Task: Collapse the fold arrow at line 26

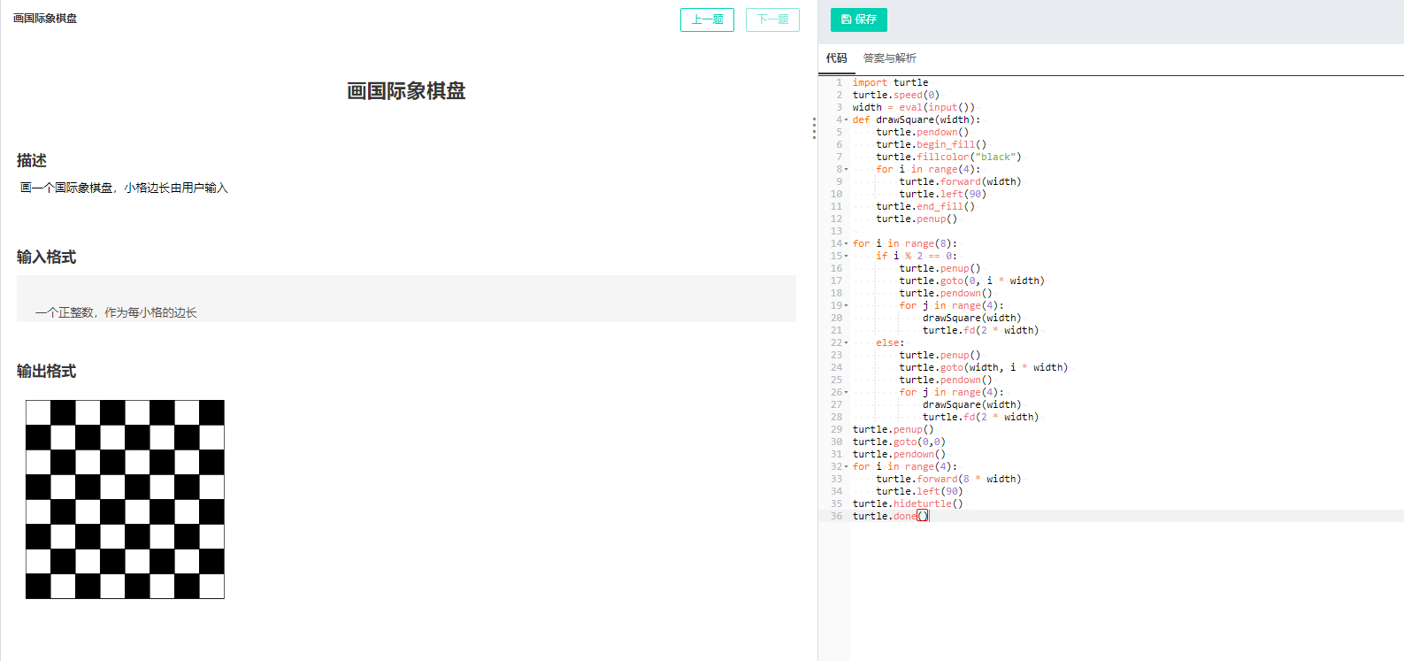Action: coord(846,393)
